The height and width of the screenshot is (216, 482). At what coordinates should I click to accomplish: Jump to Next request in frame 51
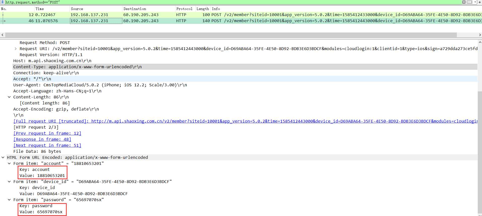coord(47,145)
